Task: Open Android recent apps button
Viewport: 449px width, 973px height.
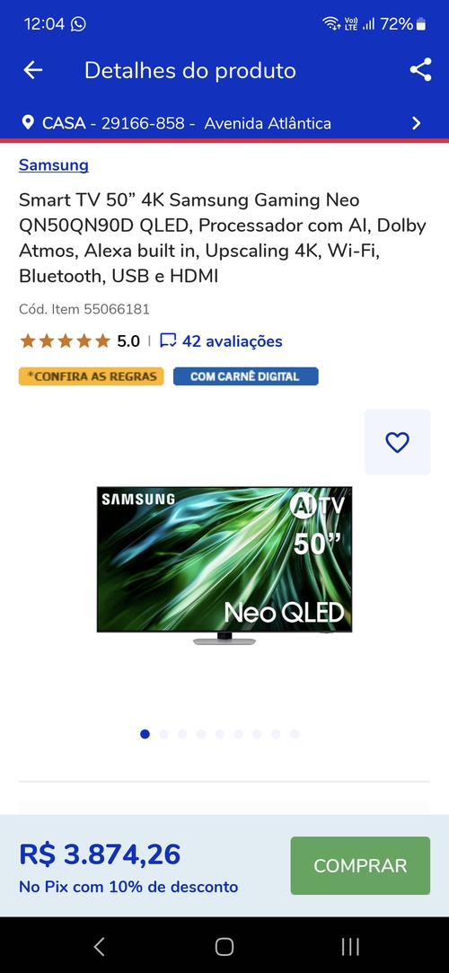Action: 350,946
